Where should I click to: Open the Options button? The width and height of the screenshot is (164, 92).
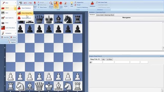[x=13, y=42]
